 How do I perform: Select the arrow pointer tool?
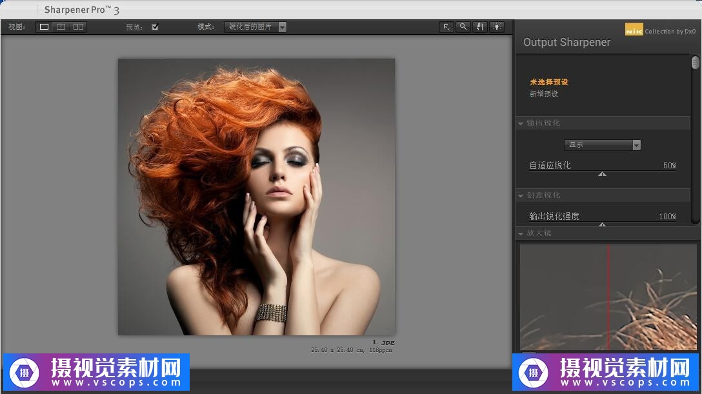click(x=446, y=27)
